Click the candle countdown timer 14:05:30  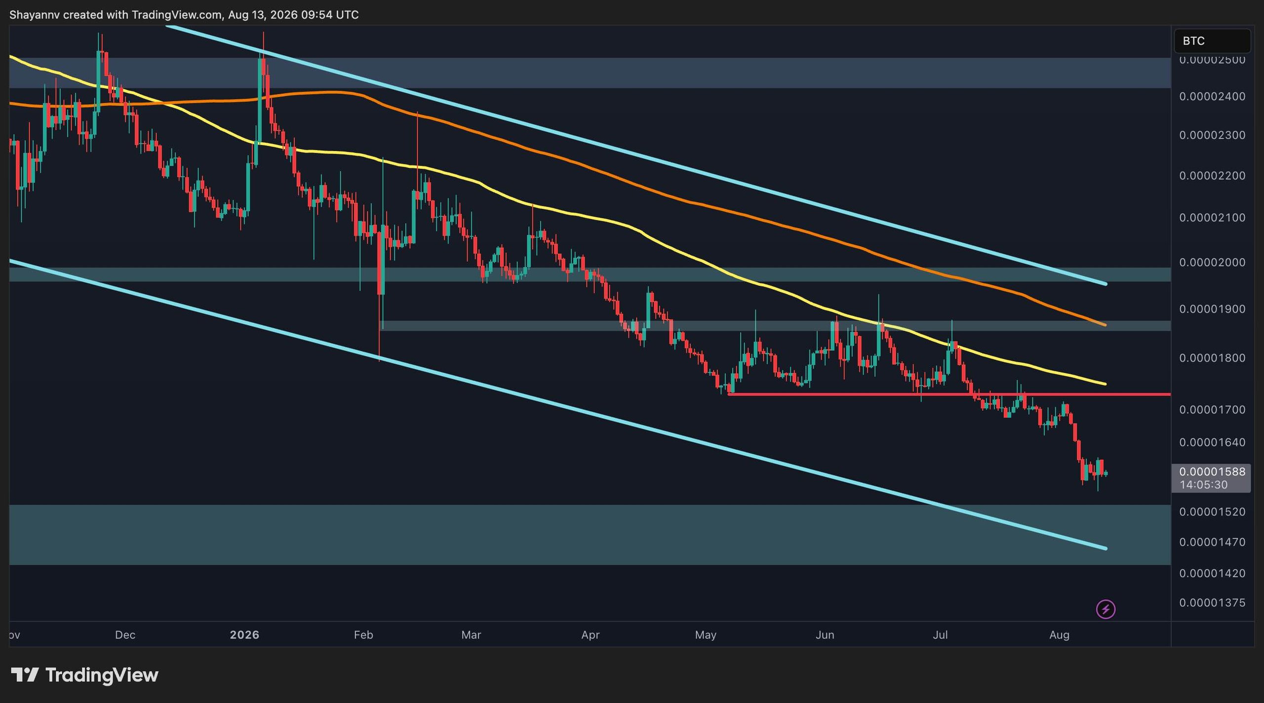pyautogui.click(x=1203, y=485)
